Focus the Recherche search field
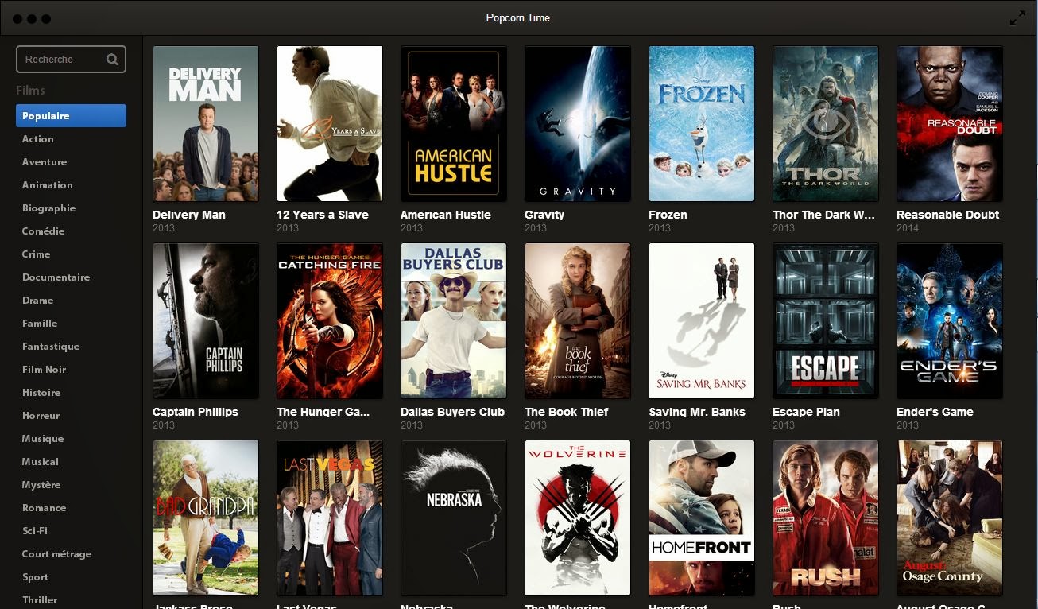Image resolution: width=1038 pixels, height=609 pixels. pyautogui.click(x=71, y=60)
